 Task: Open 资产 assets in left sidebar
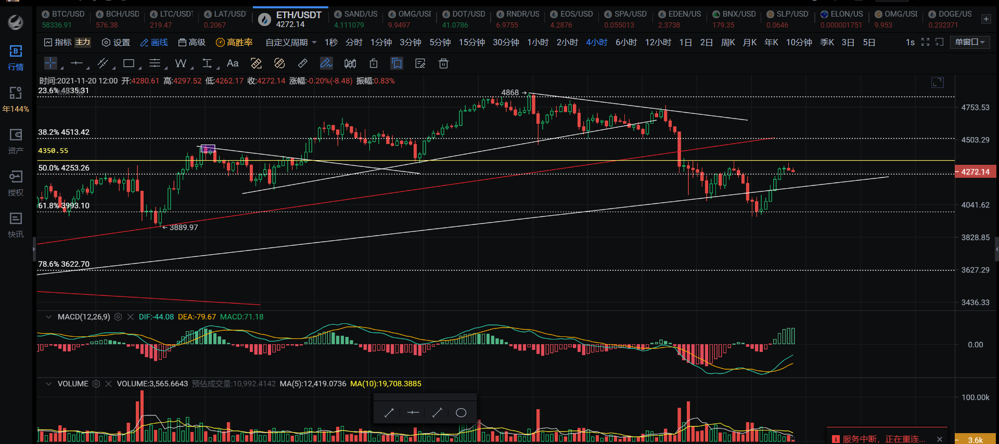pyautogui.click(x=16, y=141)
